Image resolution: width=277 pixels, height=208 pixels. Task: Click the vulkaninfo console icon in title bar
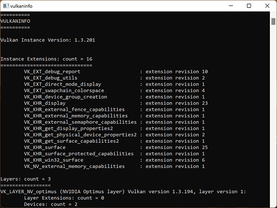pyautogui.click(x=6, y=6)
